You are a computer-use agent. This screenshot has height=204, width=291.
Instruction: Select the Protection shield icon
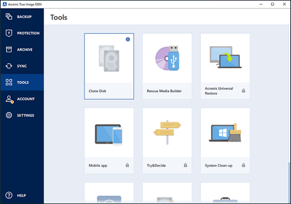[9, 33]
